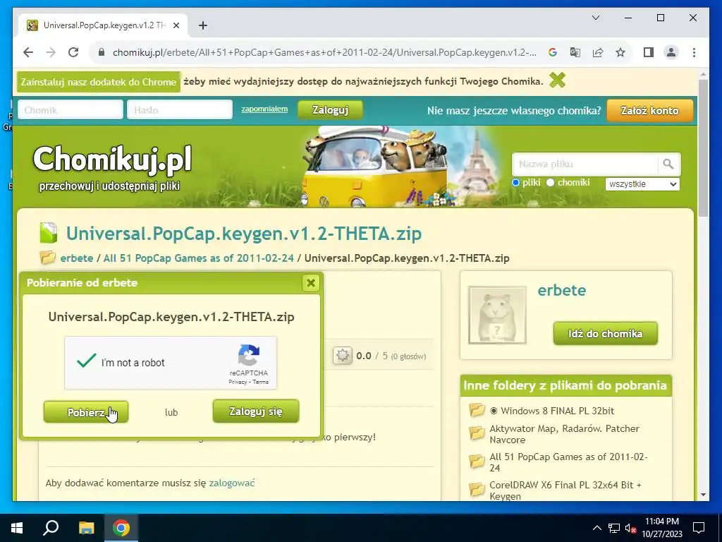The width and height of the screenshot is (722, 542).
Task: Click the browser address bar URL
Action: coord(324,52)
